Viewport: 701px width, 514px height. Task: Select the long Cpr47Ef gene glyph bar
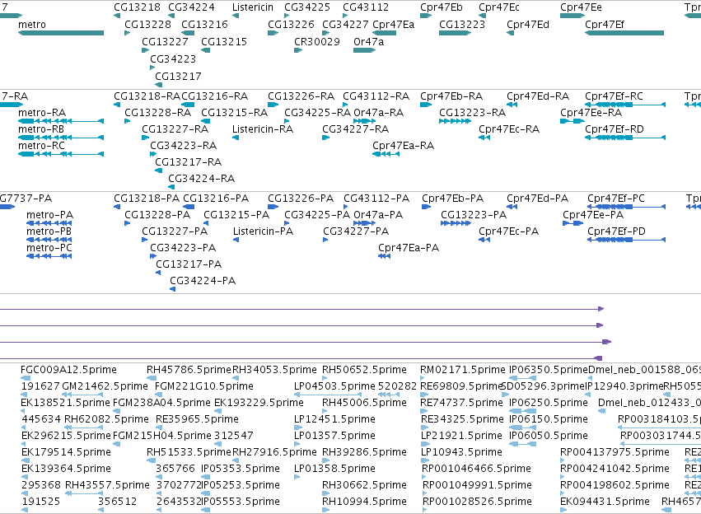tap(624, 33)
